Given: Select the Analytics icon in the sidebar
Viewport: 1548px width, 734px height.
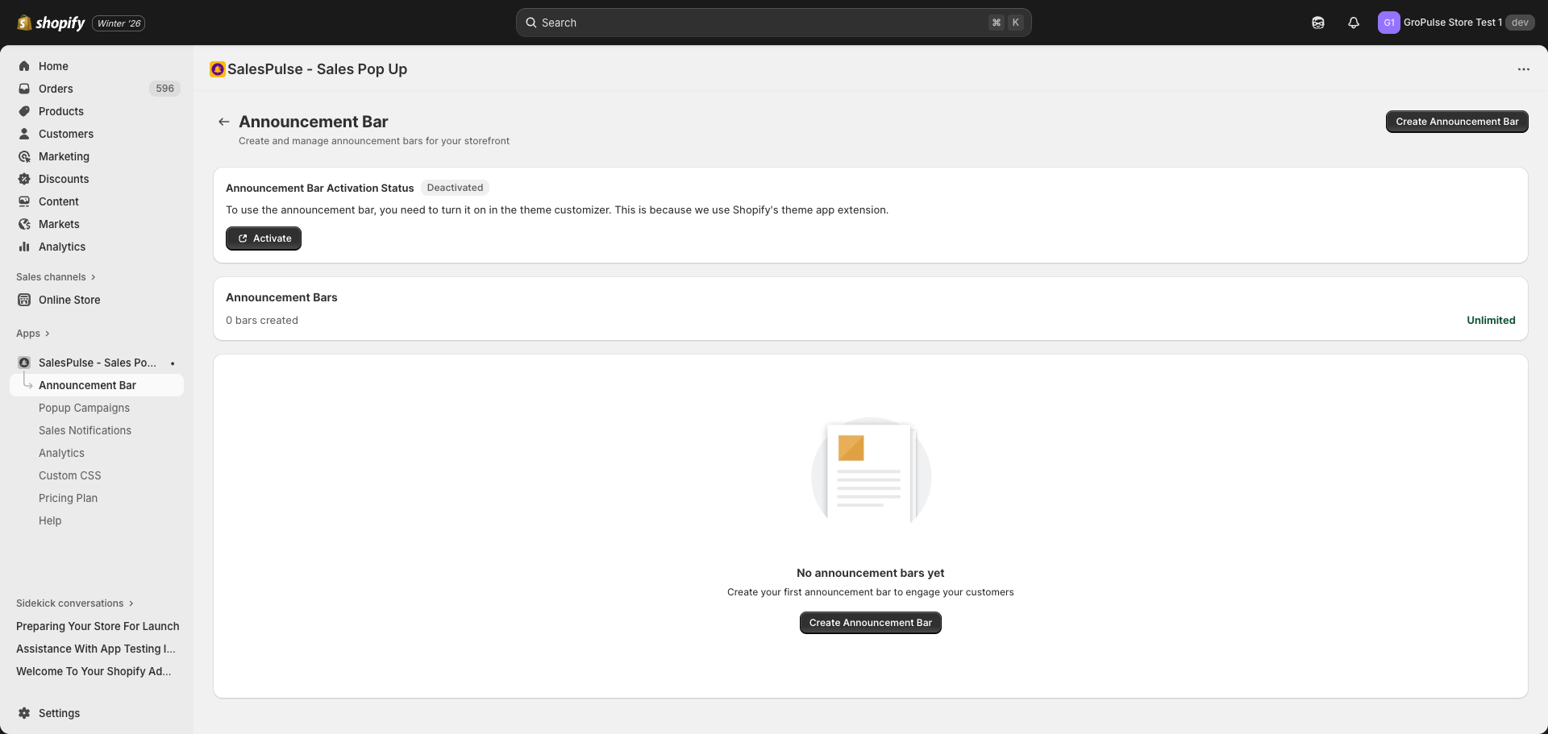Looking at the screenshot, I should point(24,247).
